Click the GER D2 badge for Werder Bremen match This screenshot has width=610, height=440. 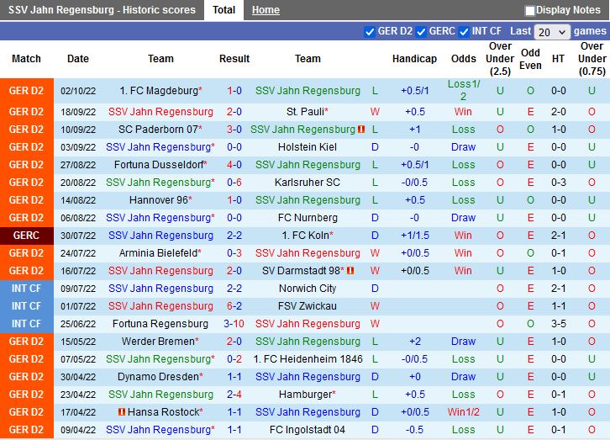[x=26, y=342]
